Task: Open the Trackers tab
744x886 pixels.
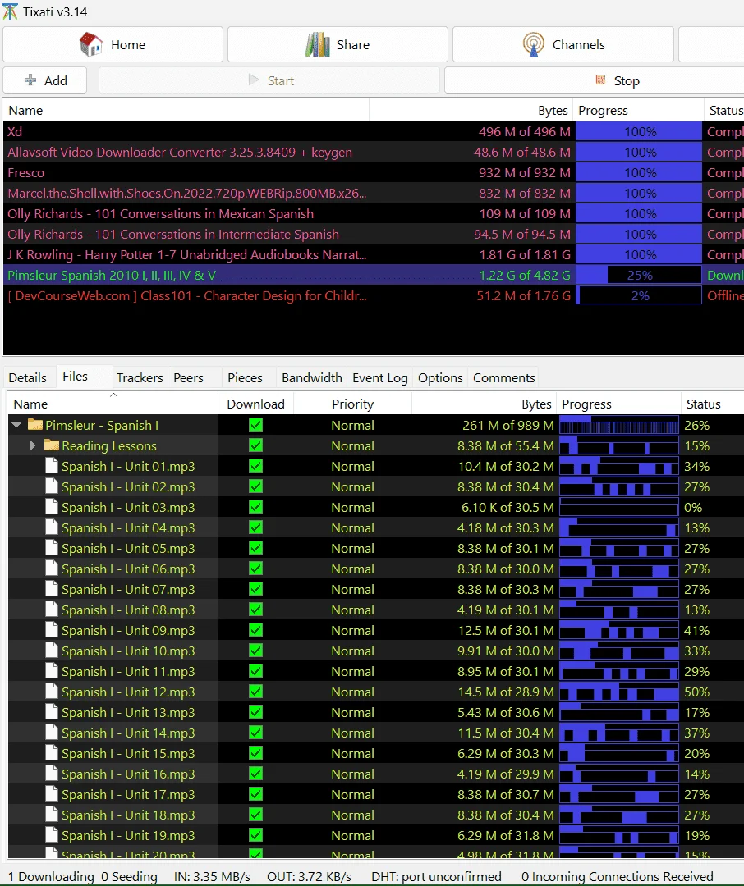Action: pyautogui.click(x=140, y=377)
